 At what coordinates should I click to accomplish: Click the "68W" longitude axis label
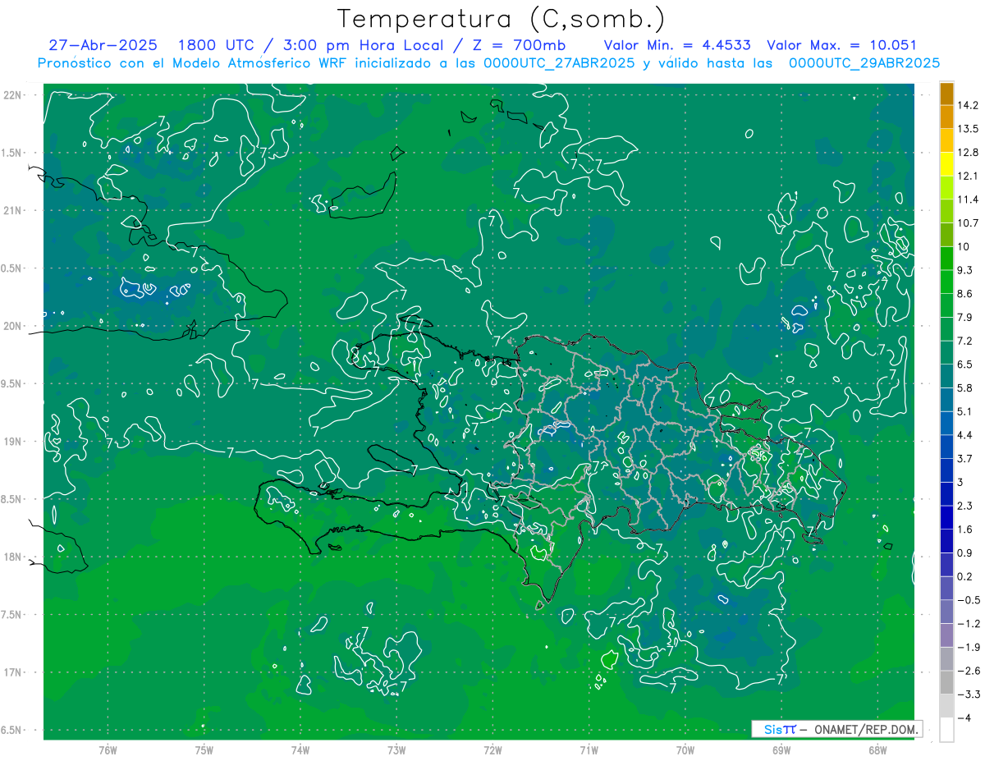pos(877,750)
